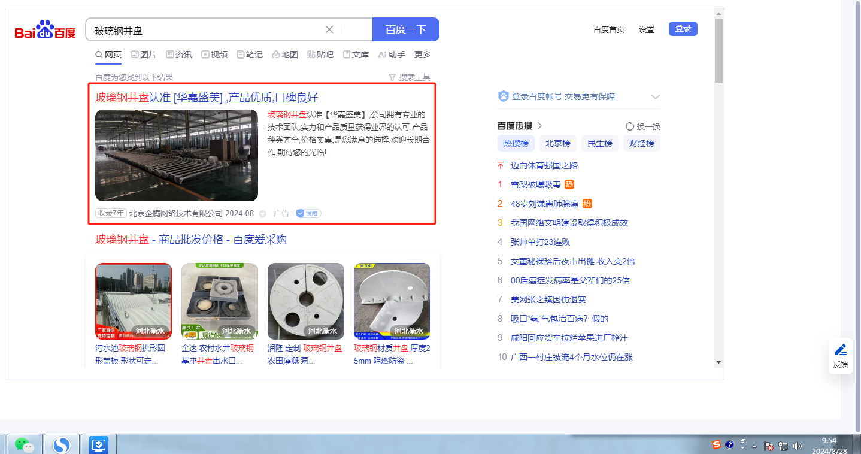
Task: Click the 百度一下 search button
Action: (x=406, y=29)
